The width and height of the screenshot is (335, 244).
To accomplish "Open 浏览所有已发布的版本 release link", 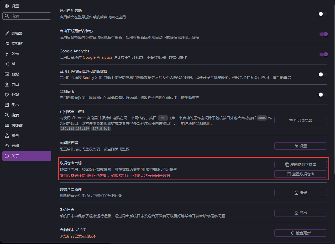I will tap(77, 236).
